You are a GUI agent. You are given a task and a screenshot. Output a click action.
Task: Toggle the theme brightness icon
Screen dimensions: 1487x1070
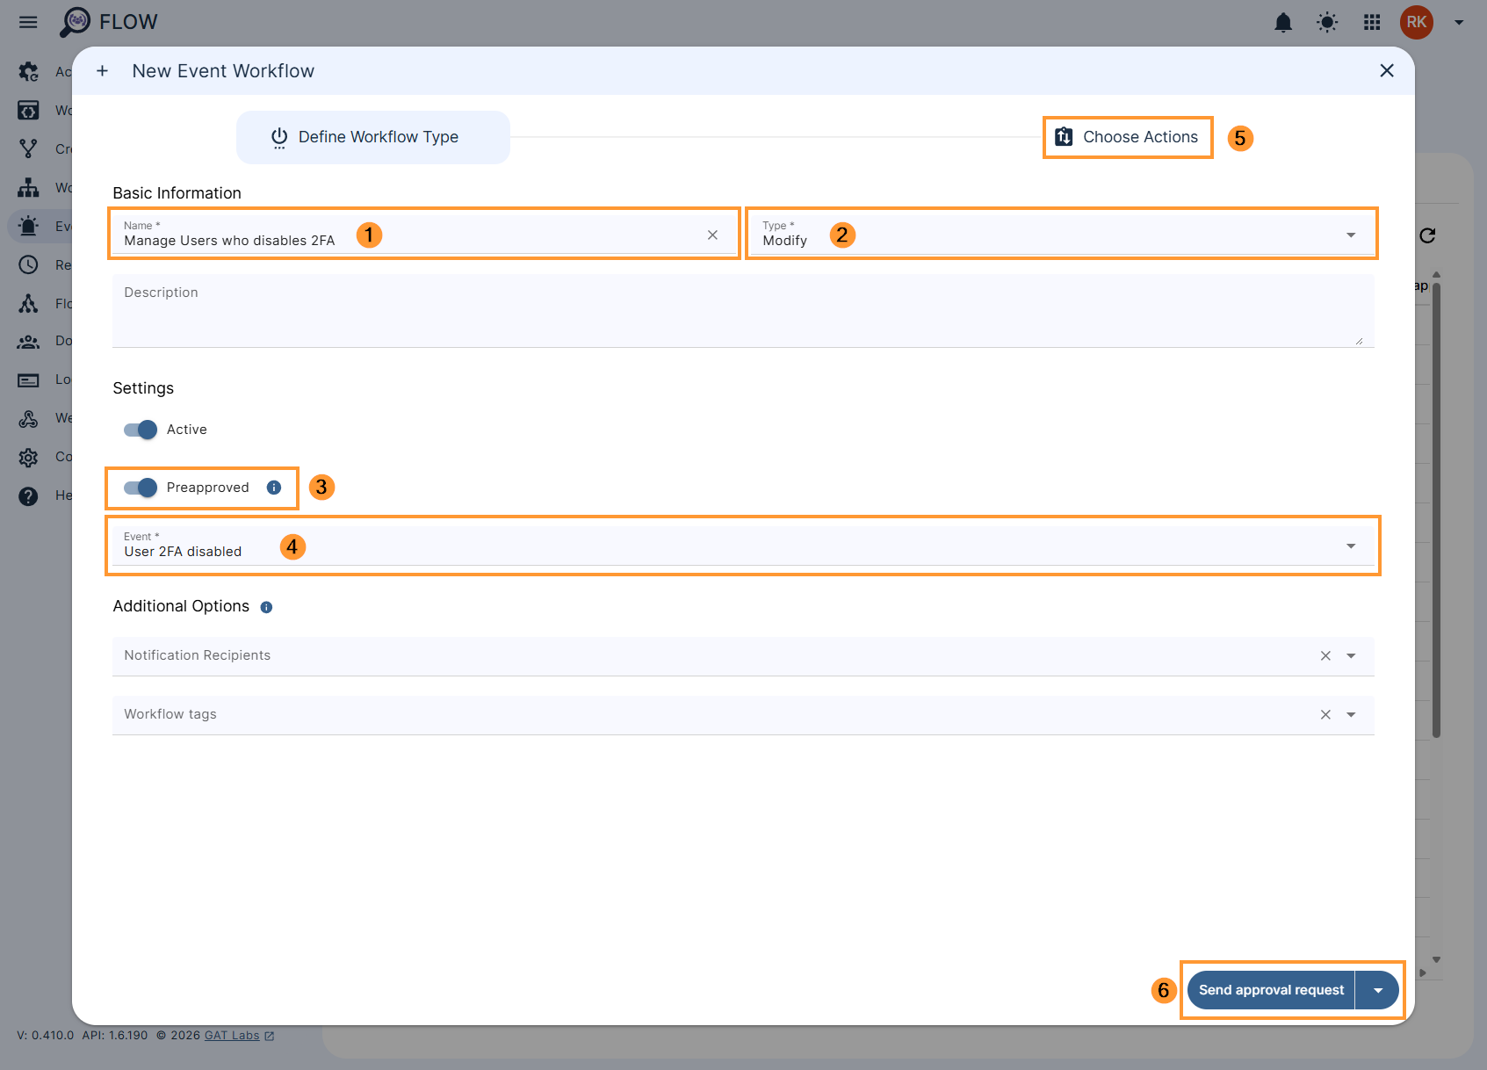[x=1327, y=22]
